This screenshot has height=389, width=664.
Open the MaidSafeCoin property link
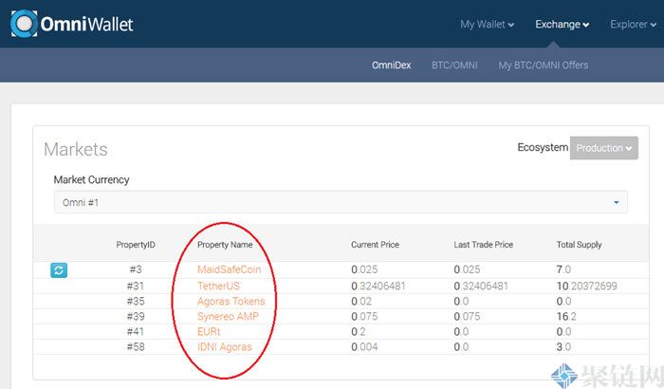(x=229, y=270)
